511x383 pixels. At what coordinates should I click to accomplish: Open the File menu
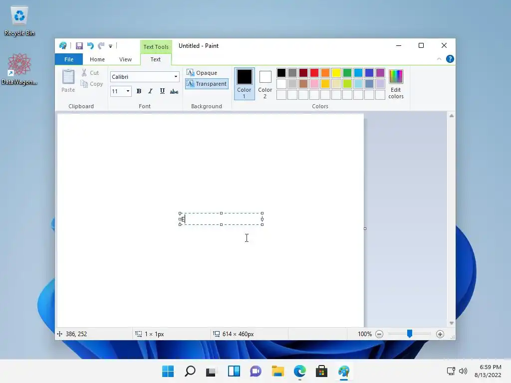[x=69, y=59]
